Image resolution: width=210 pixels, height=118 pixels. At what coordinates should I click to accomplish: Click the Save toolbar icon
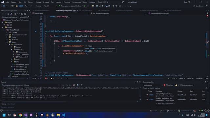click(20, 6)
